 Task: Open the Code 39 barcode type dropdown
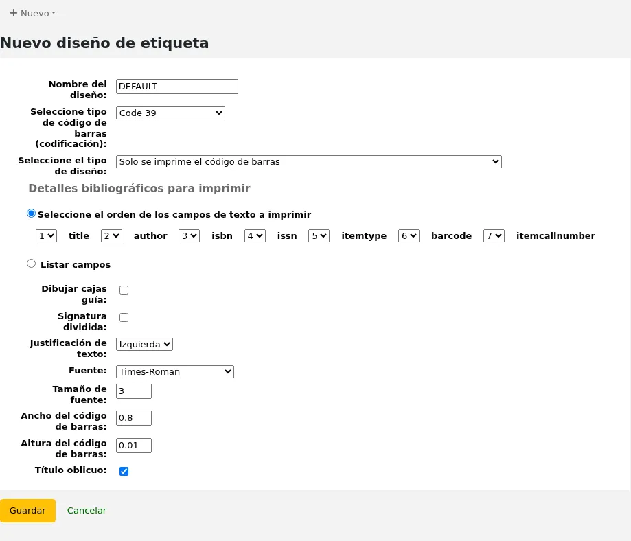click(x=171, y=113)
